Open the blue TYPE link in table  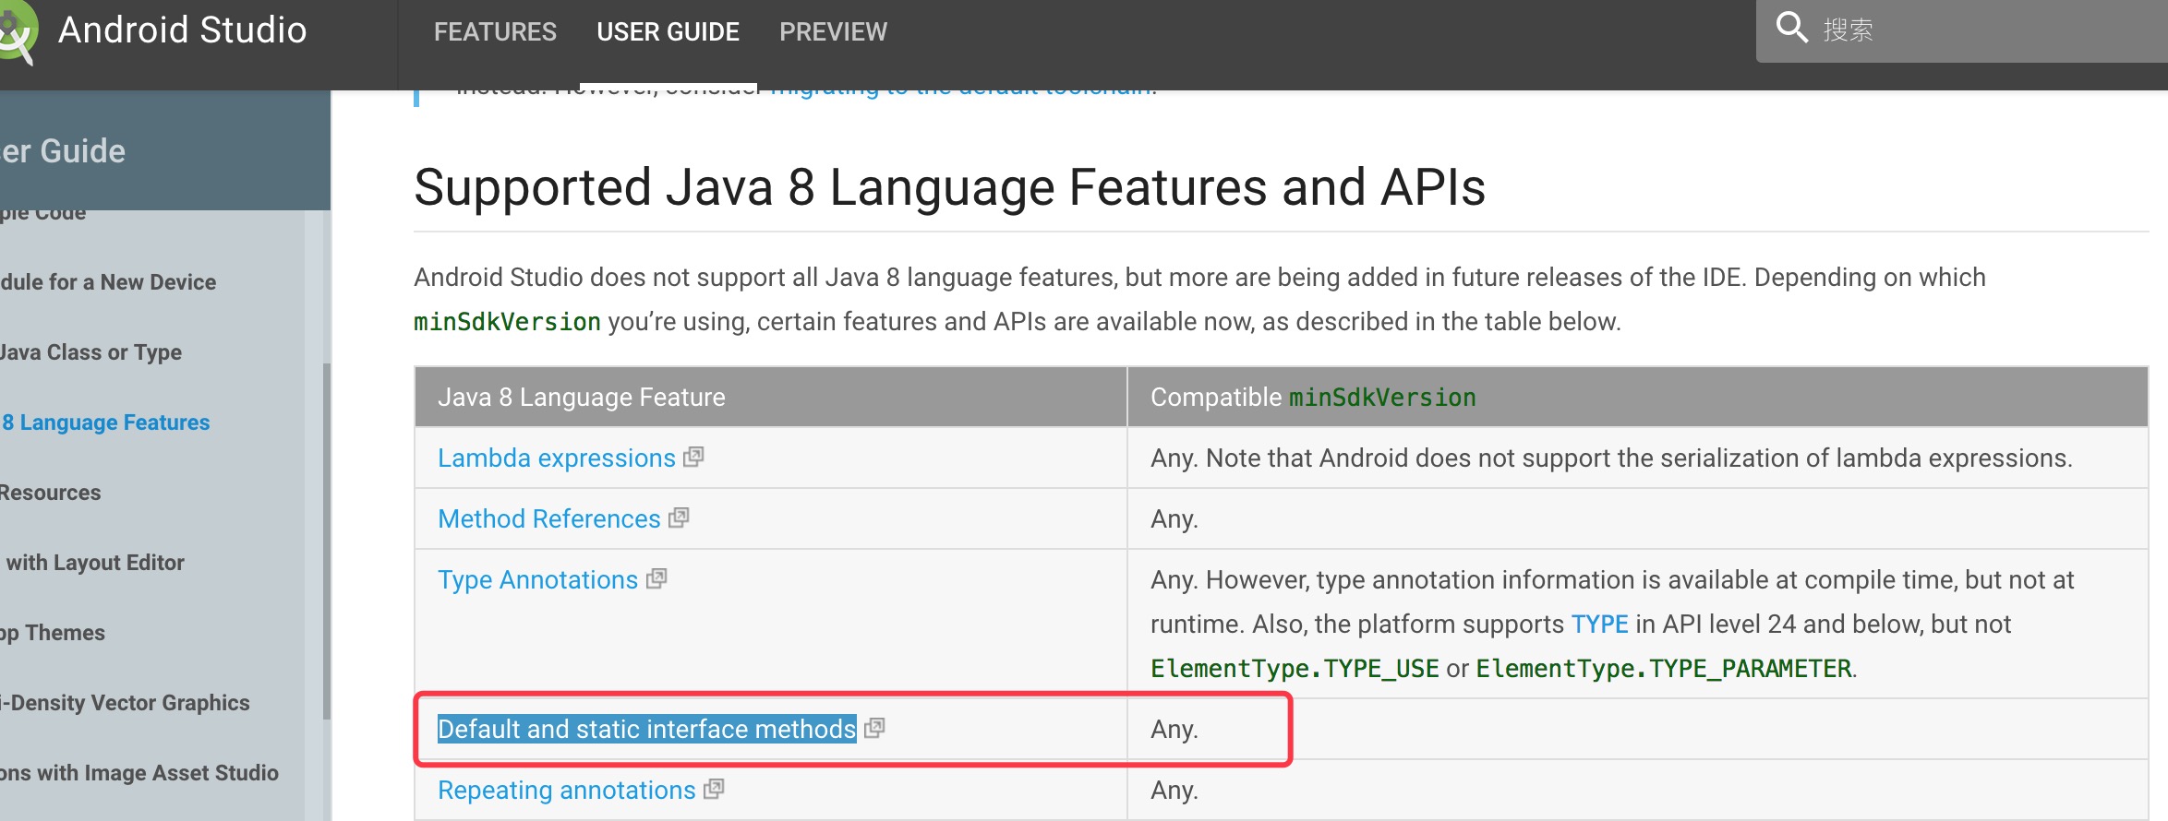[1599, 625]
